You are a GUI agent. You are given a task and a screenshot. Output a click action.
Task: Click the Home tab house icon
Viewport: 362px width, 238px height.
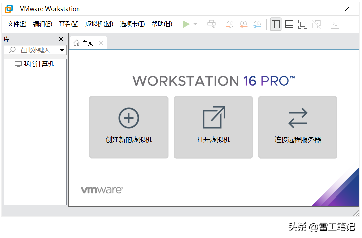[x=78, y=42]
